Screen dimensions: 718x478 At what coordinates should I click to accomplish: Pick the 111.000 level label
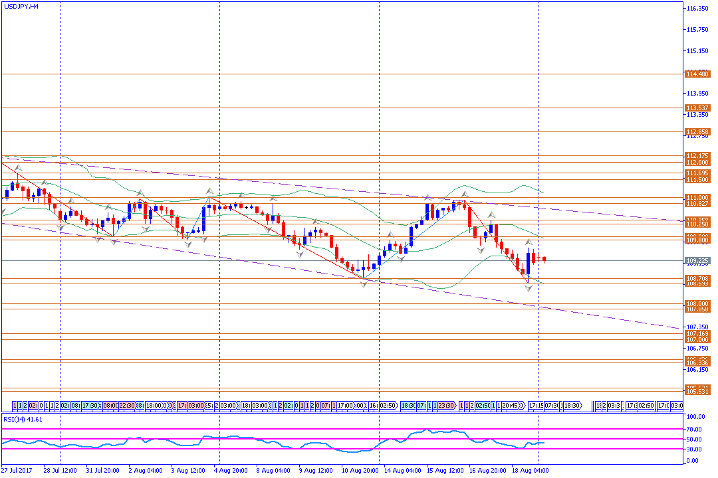[x=697, y=198]
